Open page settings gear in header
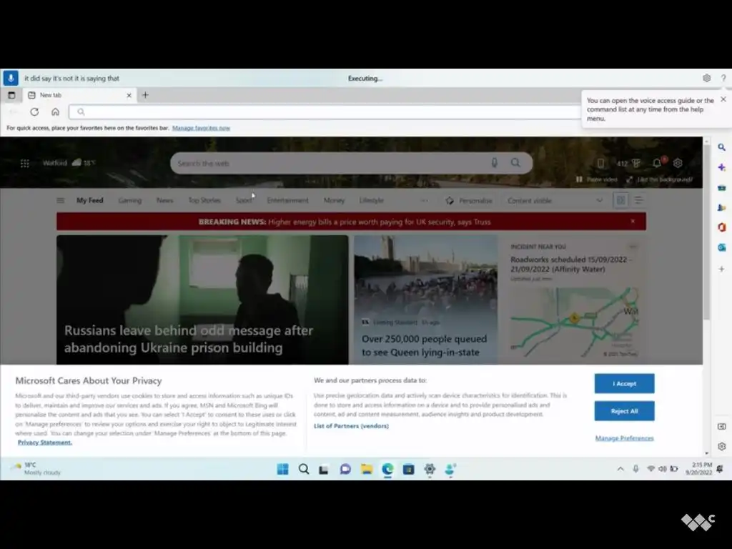The height and width of the screenshot is (549, 732). [x=678, y=163]
